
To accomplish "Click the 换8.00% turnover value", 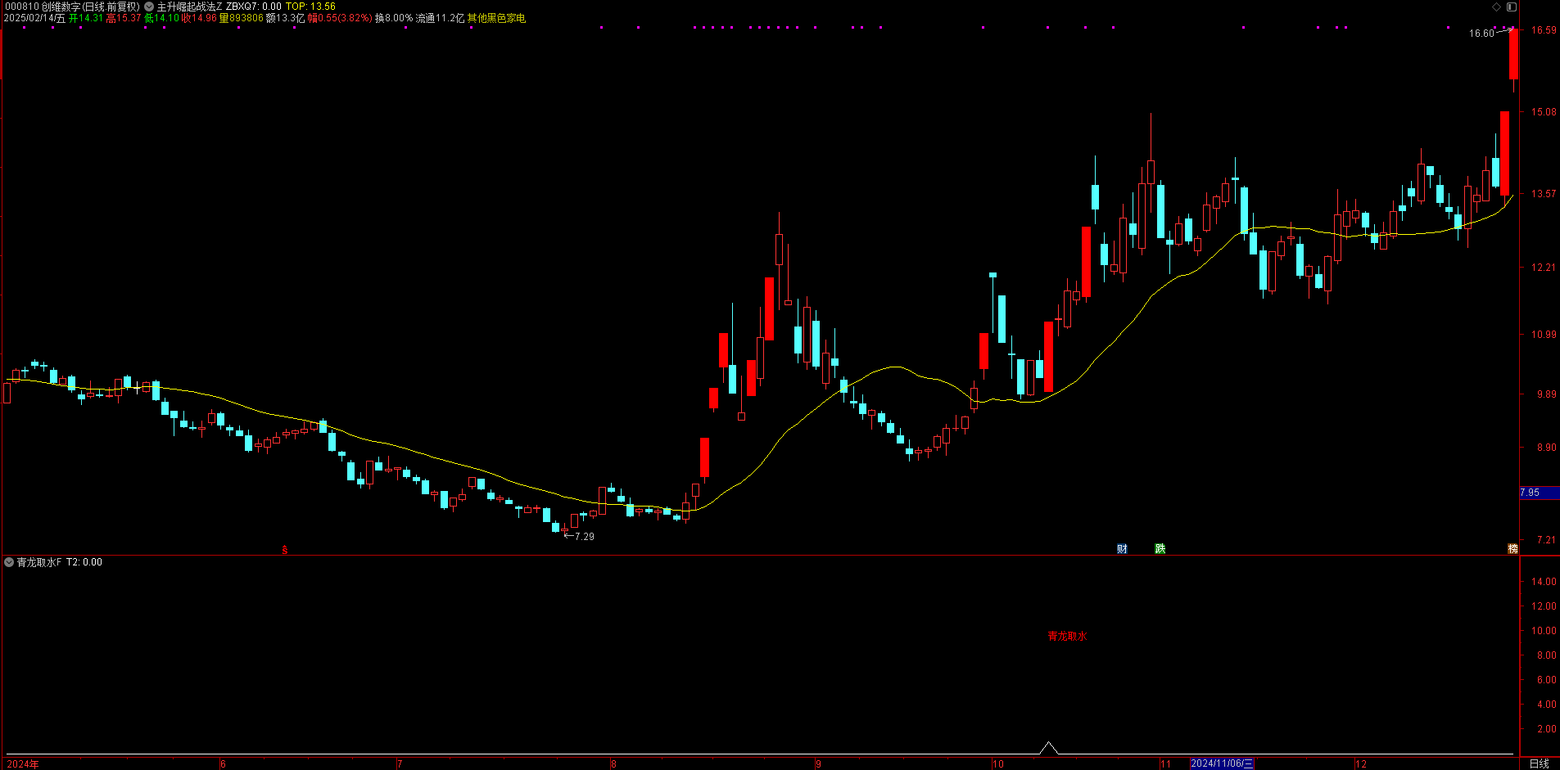I will (x=394, y=18).
